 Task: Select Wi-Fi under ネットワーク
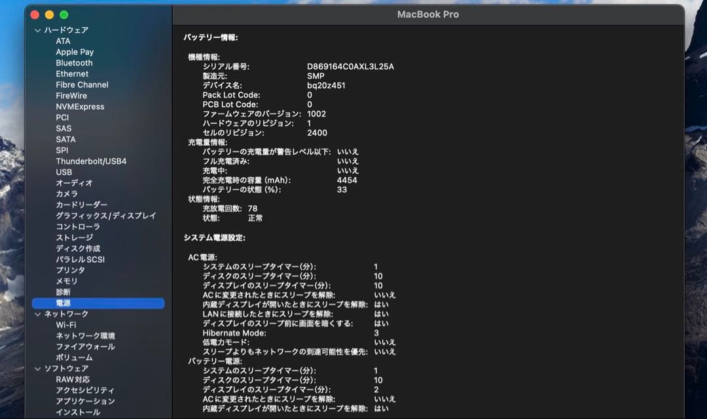(x=66, y=325)
